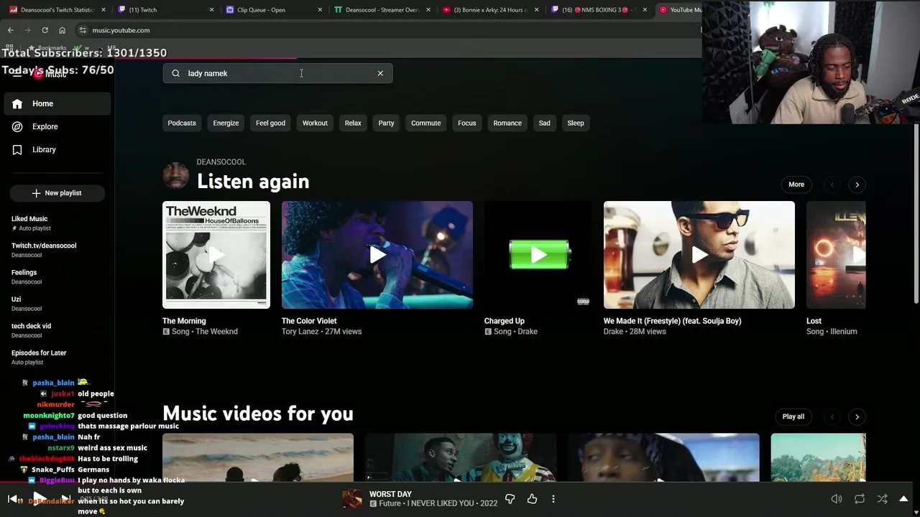Select the Workout chip
Viewport: 920px width, 517px height.
315,123
